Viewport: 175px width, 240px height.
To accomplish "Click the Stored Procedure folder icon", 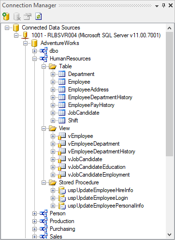I will click(53, 182).
